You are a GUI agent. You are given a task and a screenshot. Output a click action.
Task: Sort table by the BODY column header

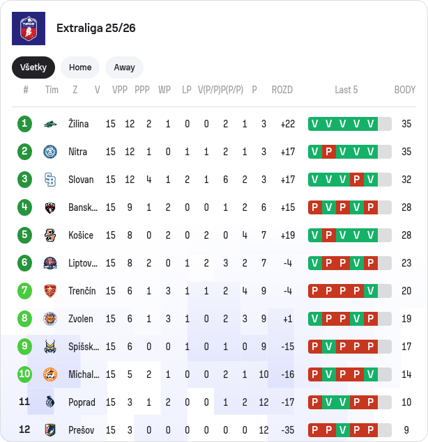tap(404, 90)
